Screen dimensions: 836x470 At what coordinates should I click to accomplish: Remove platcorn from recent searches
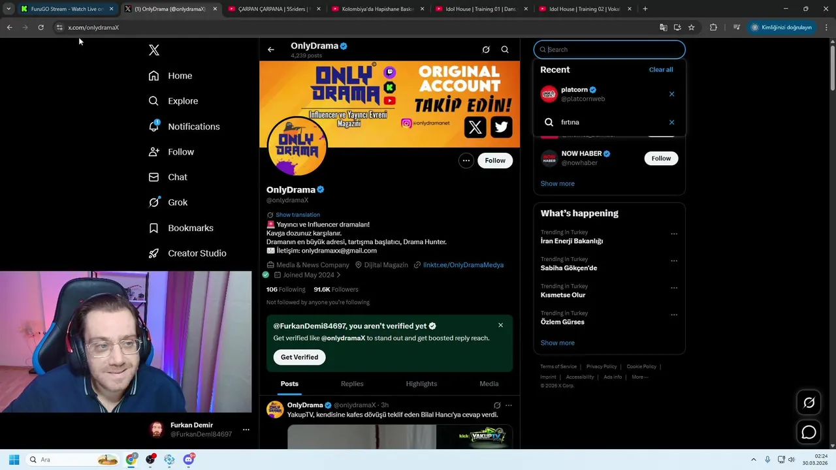coord(671,94)
